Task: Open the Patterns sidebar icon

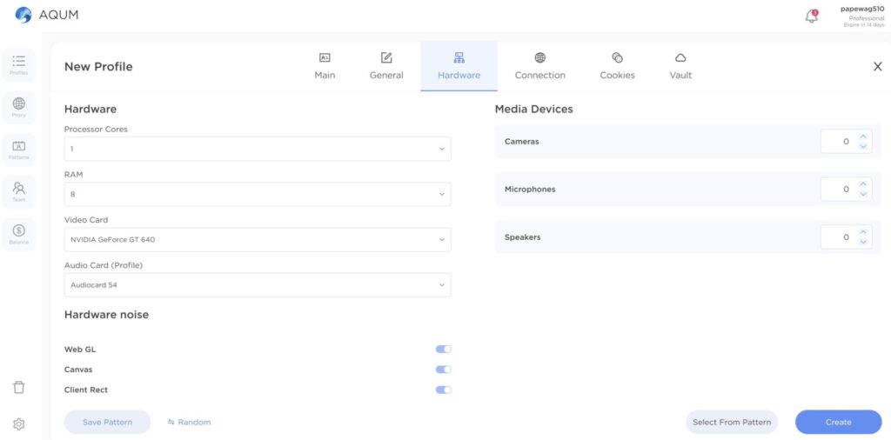Action: coord(19,150)
